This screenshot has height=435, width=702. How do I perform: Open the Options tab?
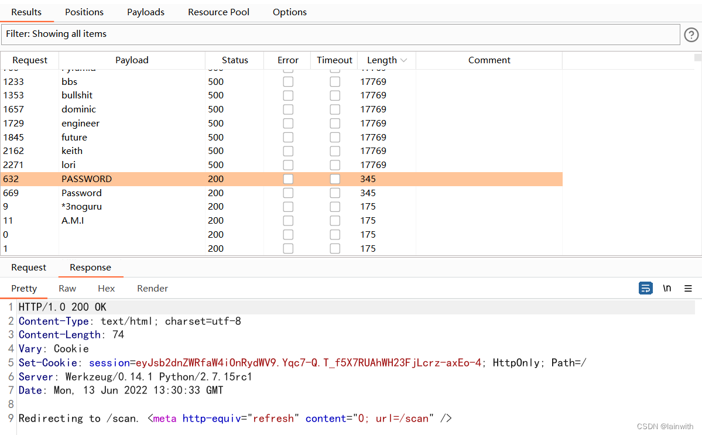click(289, 12)
